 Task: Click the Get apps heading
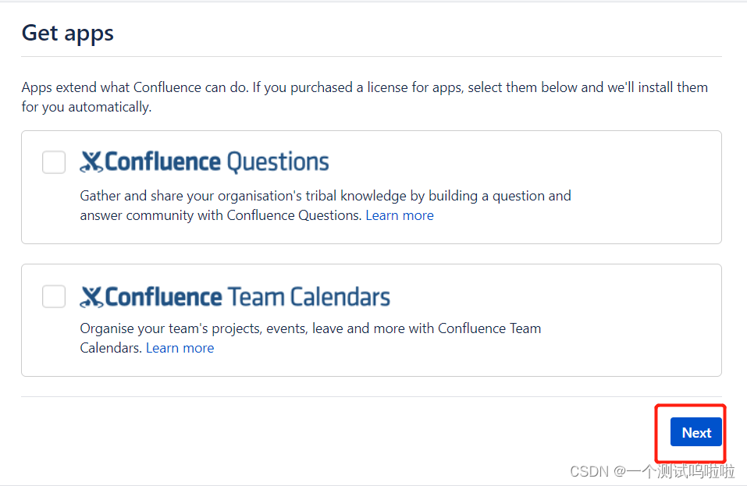click(68, 33)
